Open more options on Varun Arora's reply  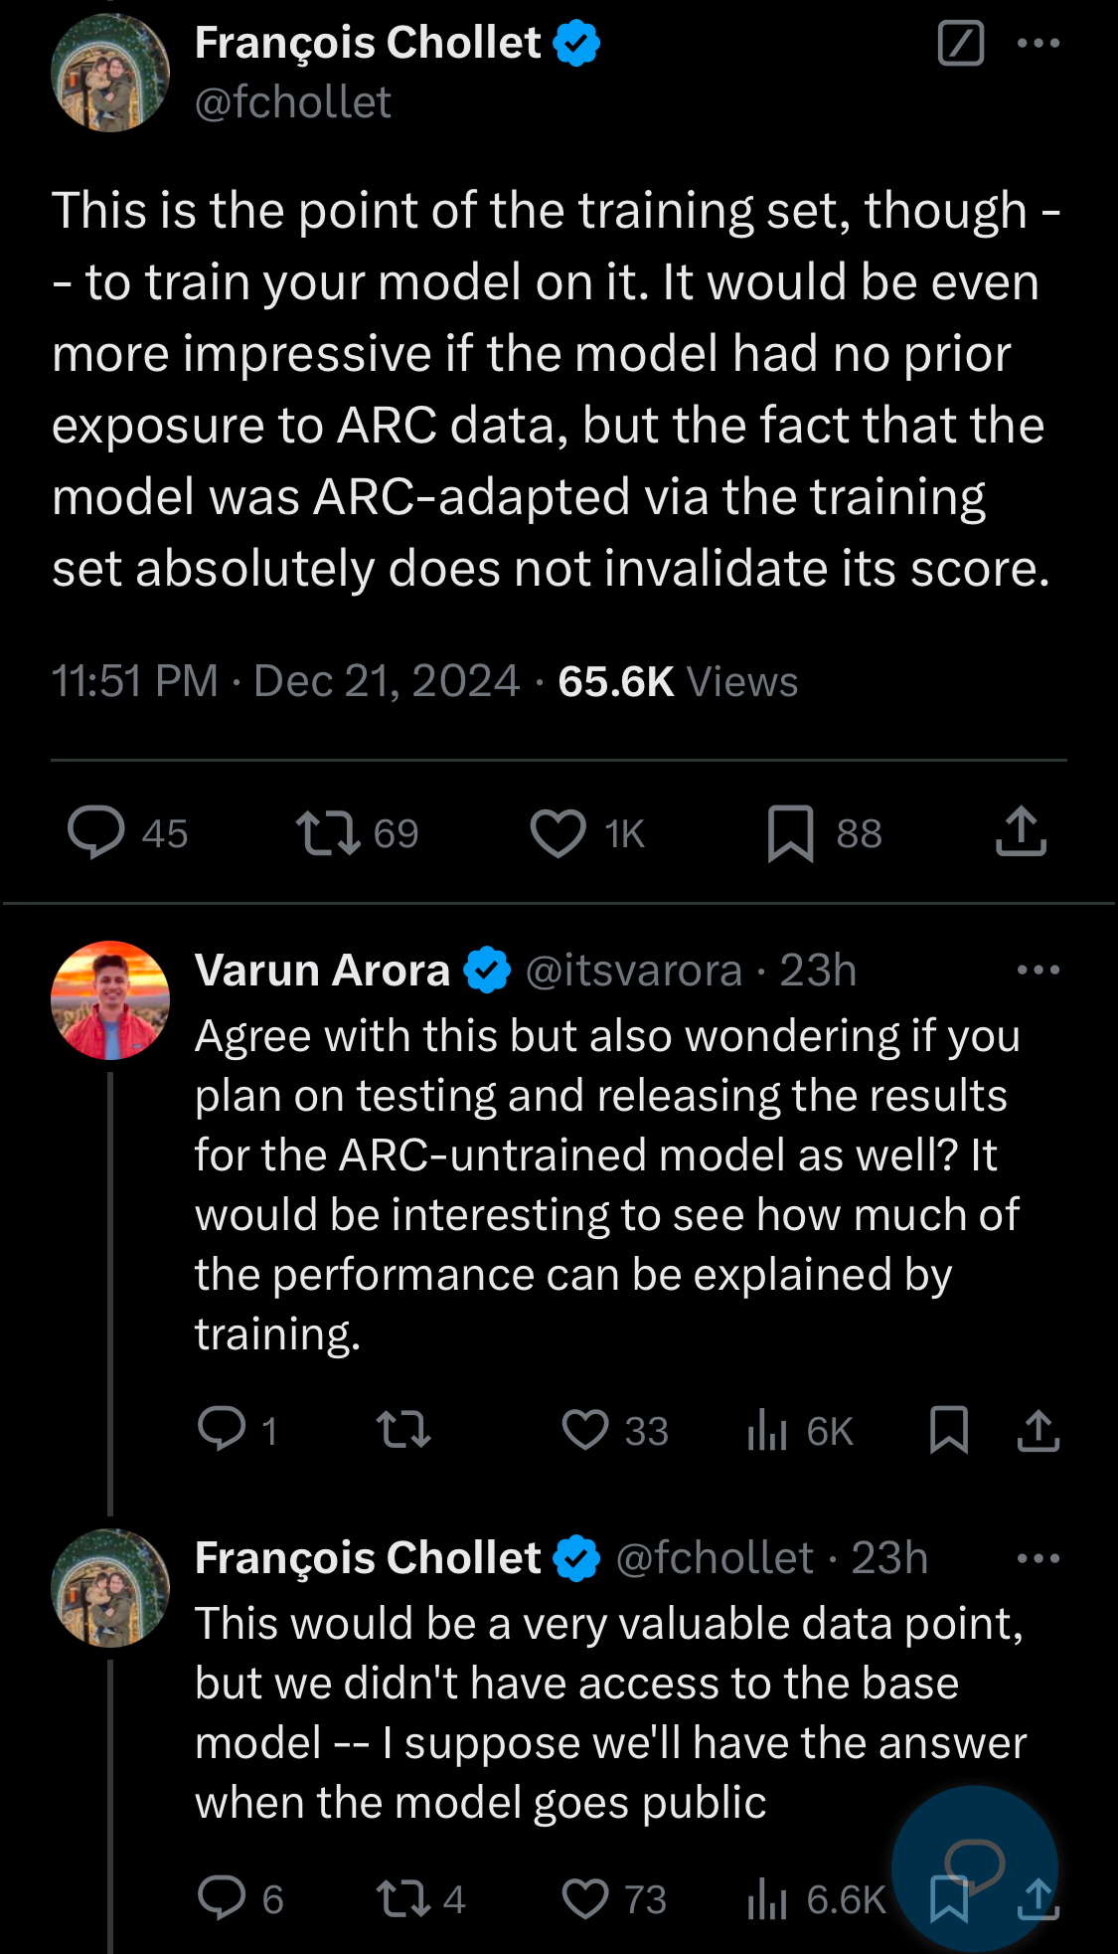click(1038, 971)
